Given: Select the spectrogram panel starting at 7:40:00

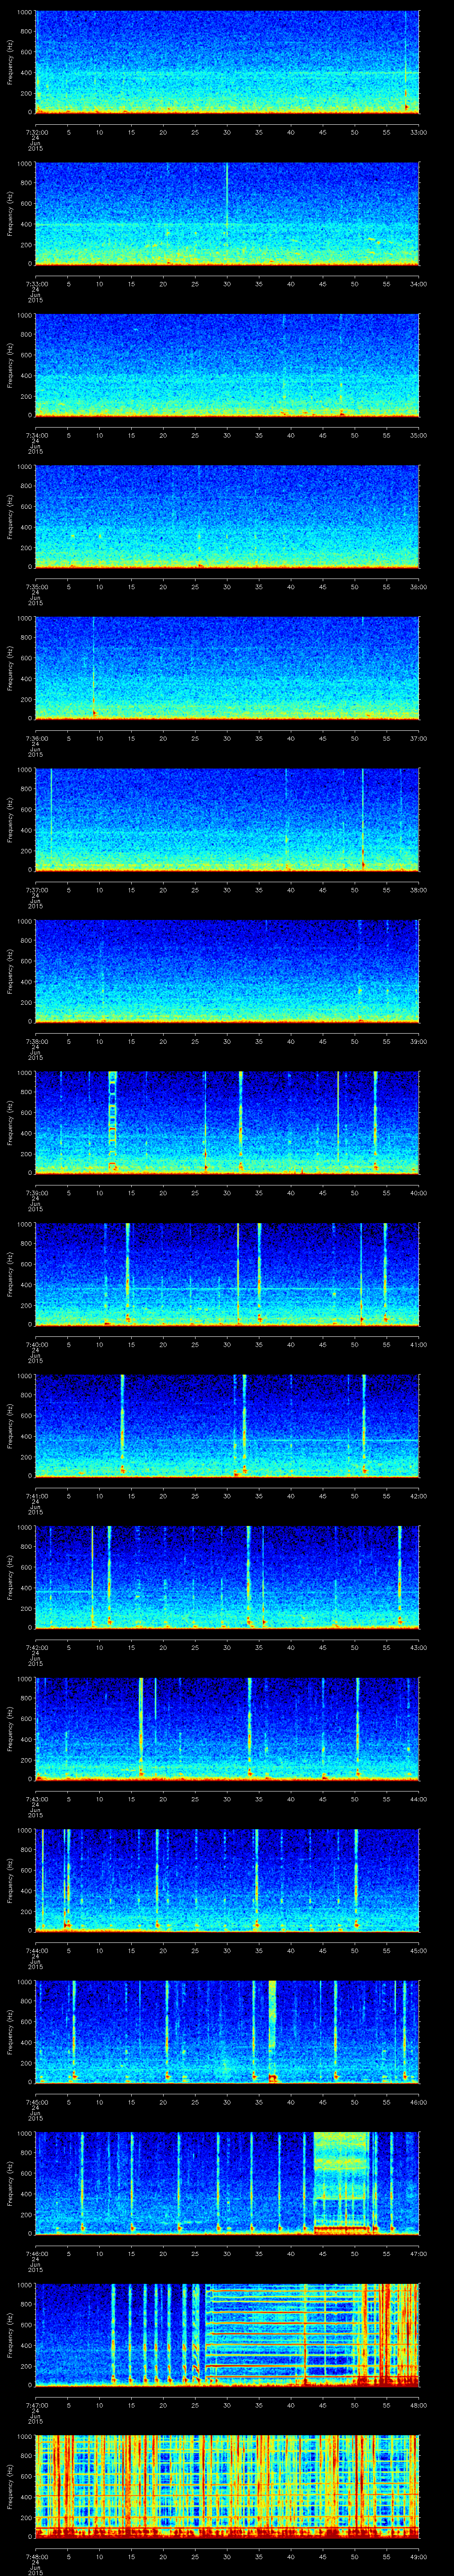Looking at the screenshot, I should tap(227, 1274).
